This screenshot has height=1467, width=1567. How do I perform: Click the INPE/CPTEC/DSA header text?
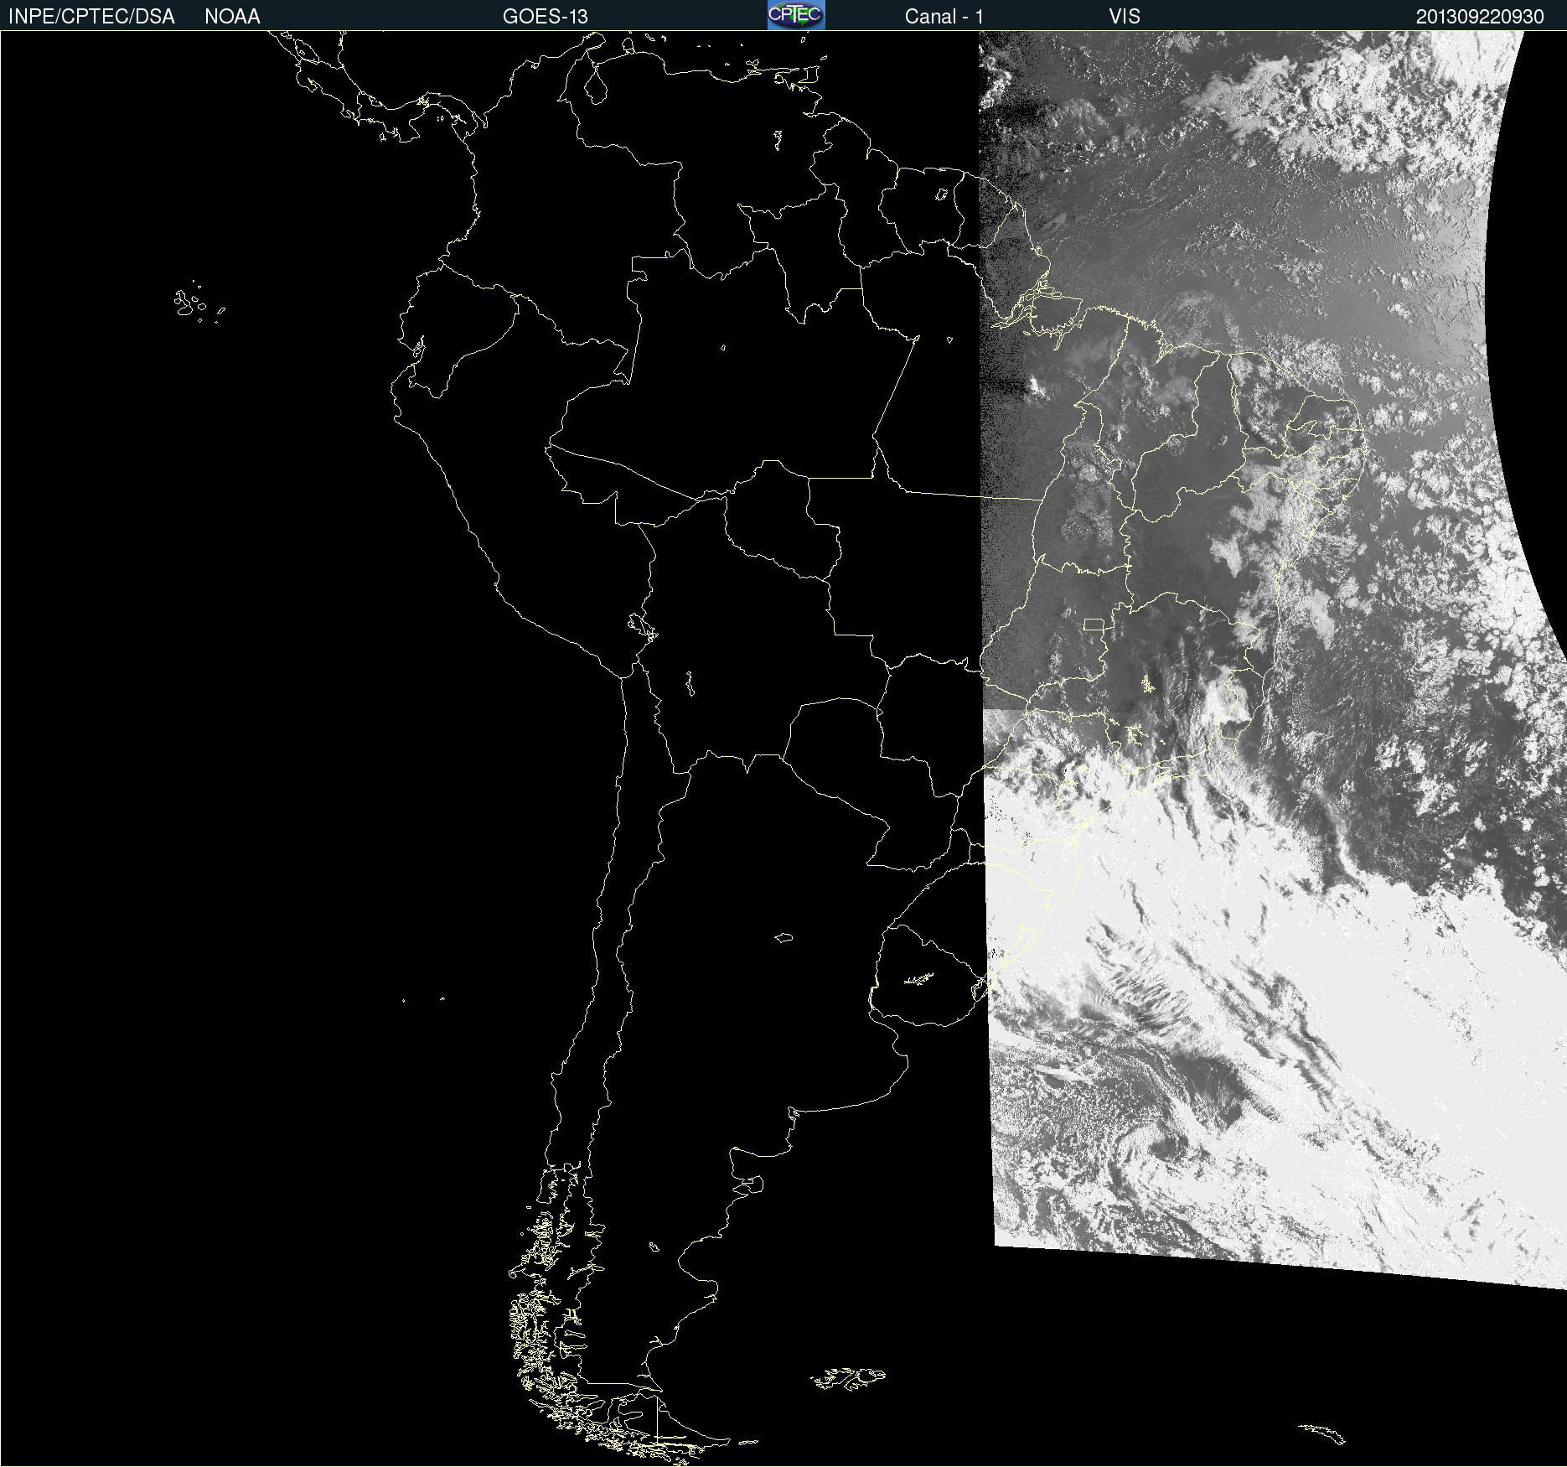tap(91, 17)
